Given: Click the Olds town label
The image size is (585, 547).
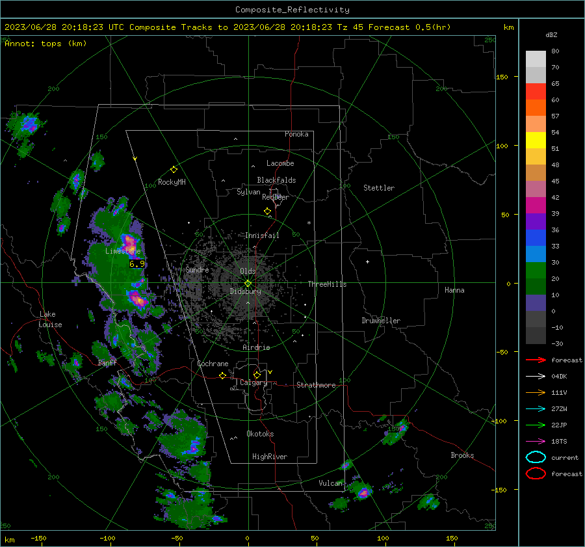Looking at the screenshot, I should [x=248, y=271].
